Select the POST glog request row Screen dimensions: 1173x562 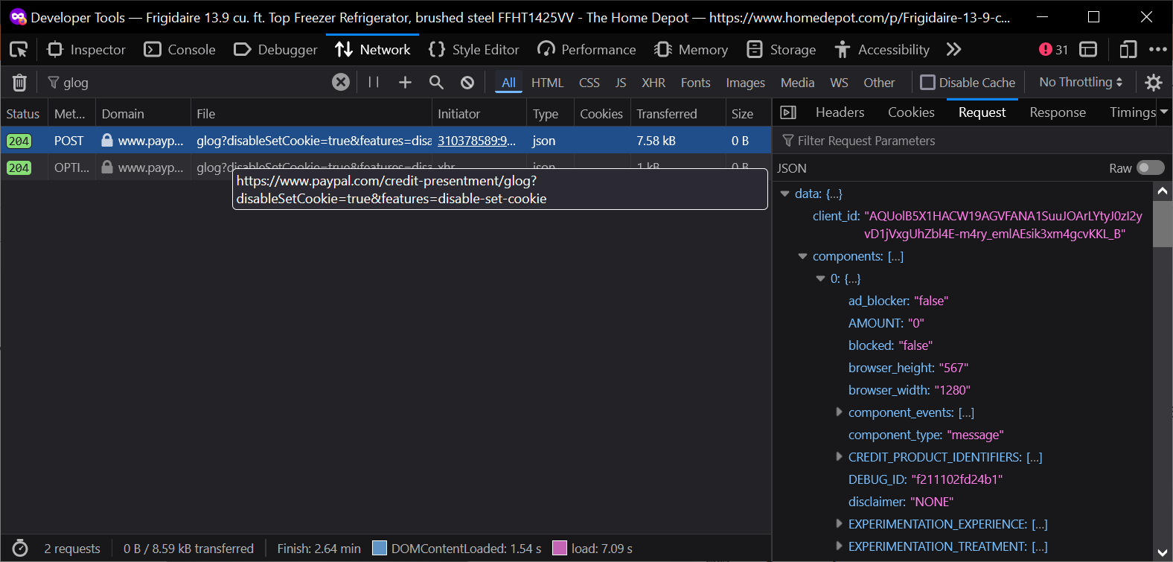pos(386,141)
